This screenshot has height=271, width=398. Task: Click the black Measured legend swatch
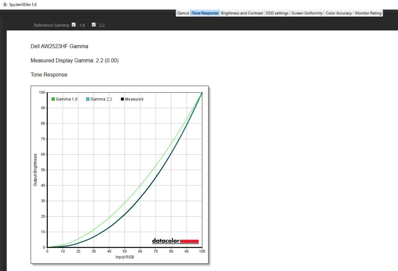(122, 99)
